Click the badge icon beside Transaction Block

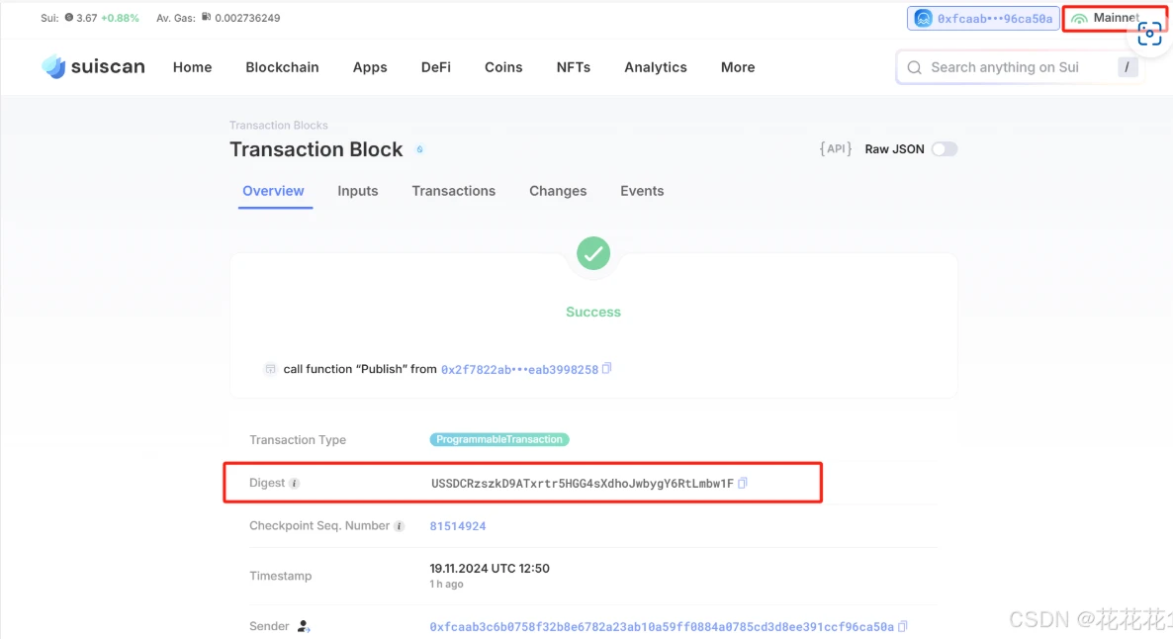pyautogui.click(x=419, y=149)
